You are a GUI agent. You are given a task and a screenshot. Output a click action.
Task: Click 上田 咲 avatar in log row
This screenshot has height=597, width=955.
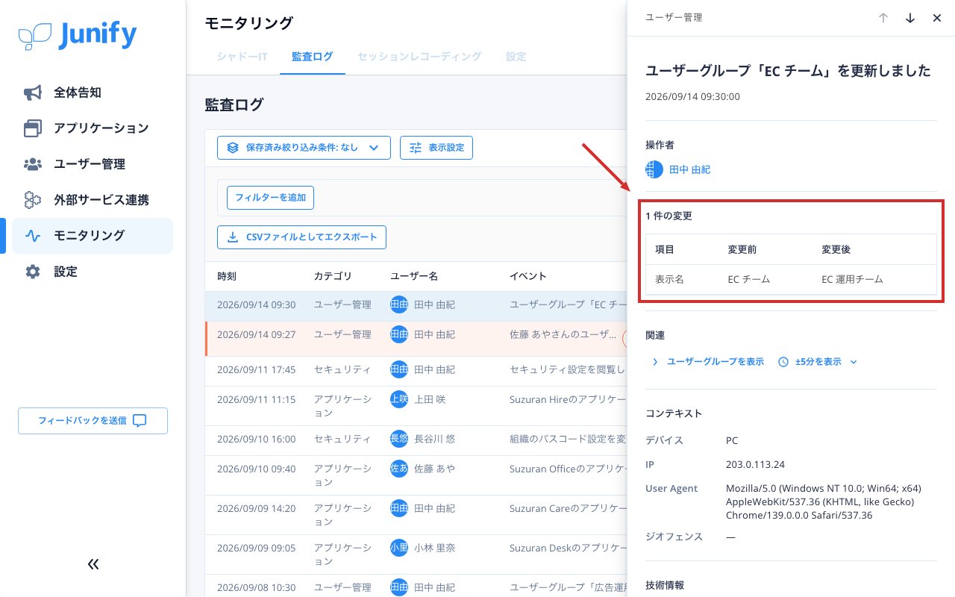pyautogui.click(x=399, y=399)
